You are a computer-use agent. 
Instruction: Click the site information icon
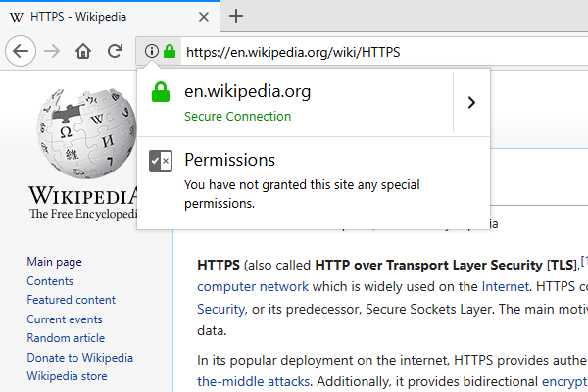click(x=151, y=52)
